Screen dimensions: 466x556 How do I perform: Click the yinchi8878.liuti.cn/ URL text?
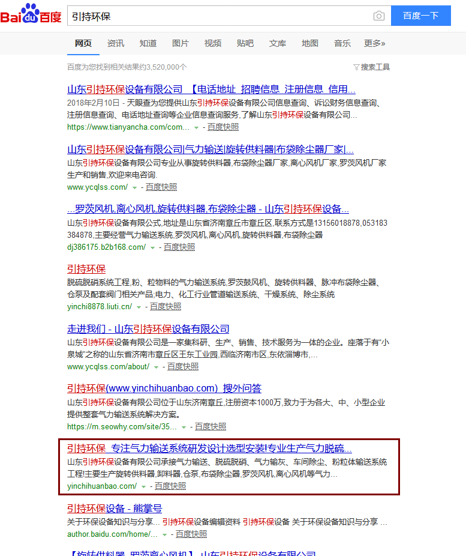[x=100, y=306]
